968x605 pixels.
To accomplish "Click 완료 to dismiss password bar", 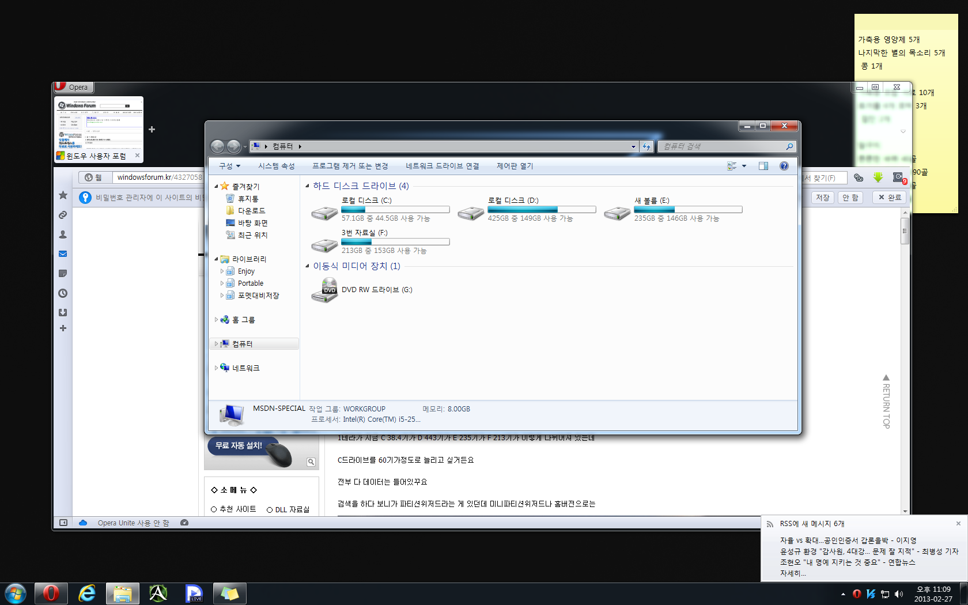I will point(890,198).
